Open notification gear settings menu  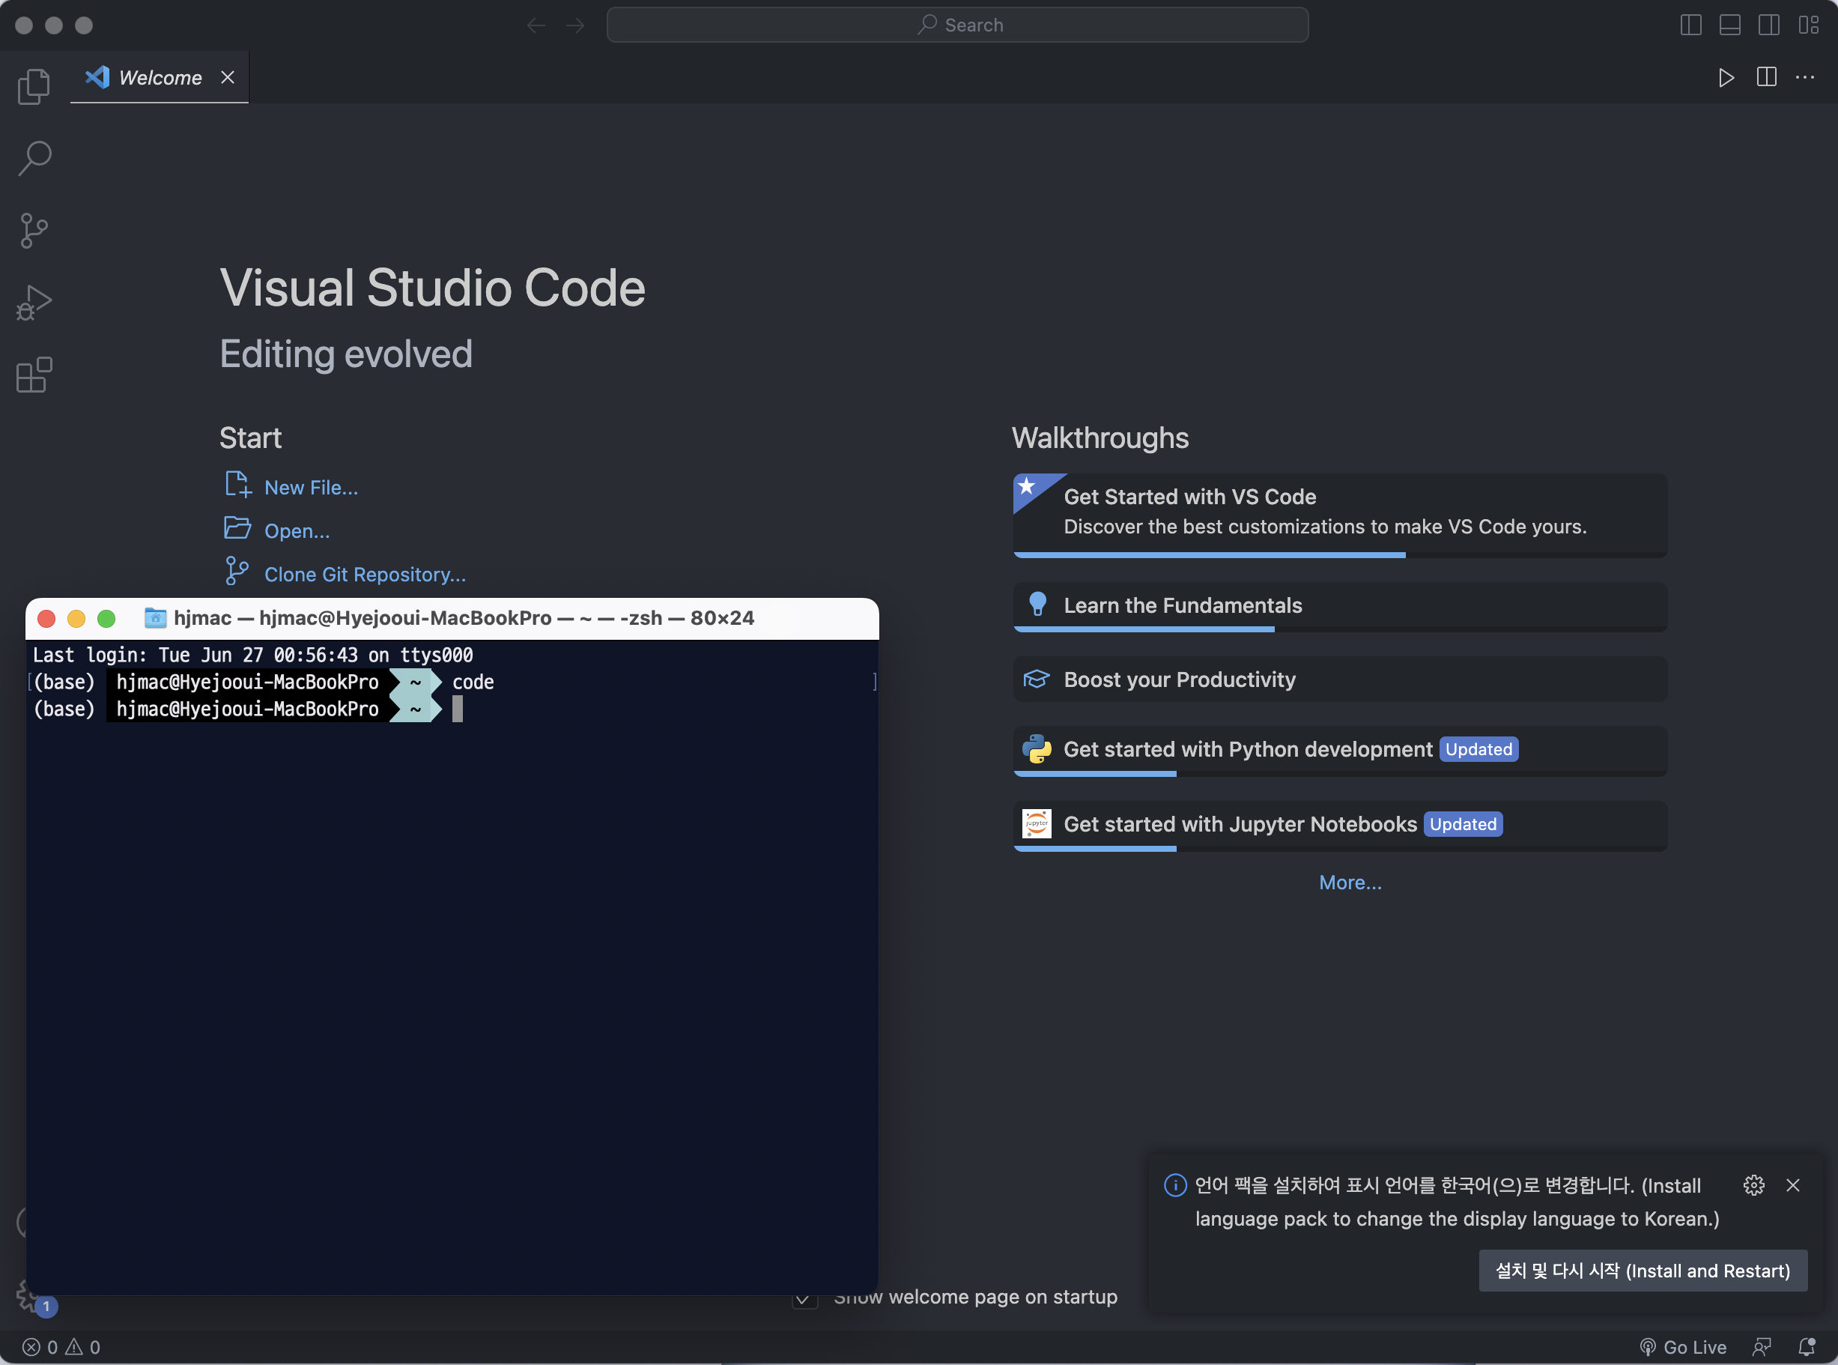[x=1754, y=1185]
